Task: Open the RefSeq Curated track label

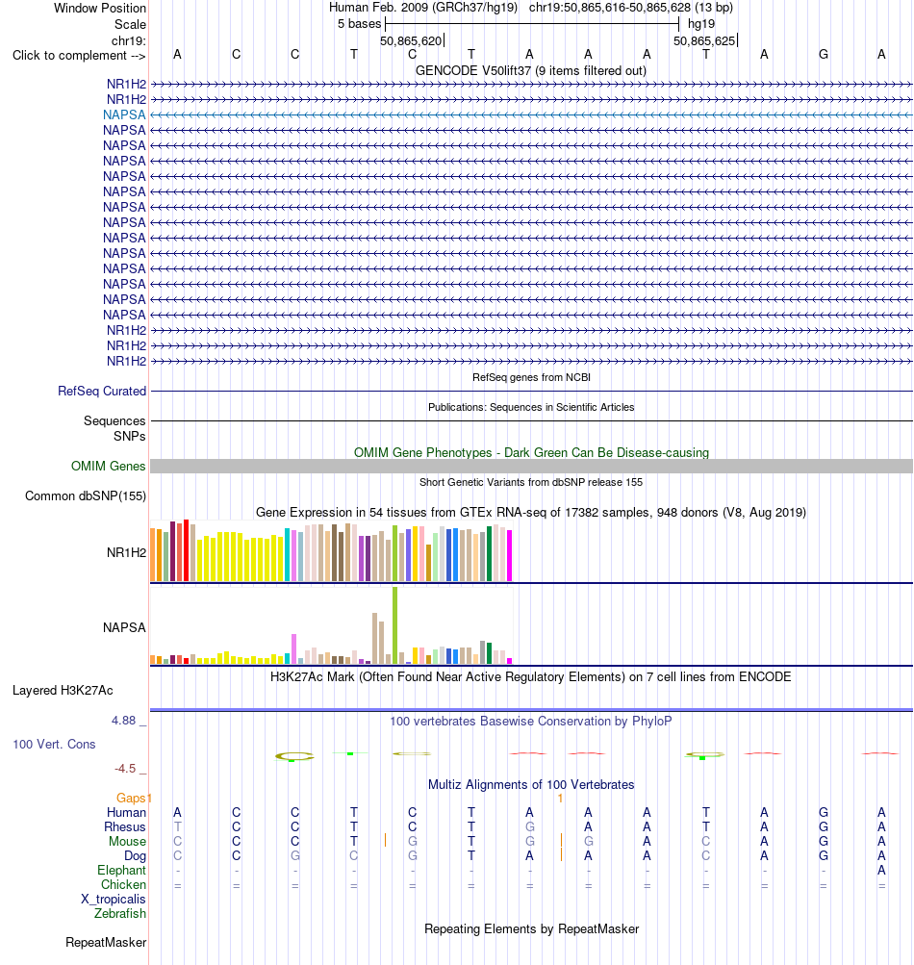Action: pyautogui.click(x=102, y=392)
